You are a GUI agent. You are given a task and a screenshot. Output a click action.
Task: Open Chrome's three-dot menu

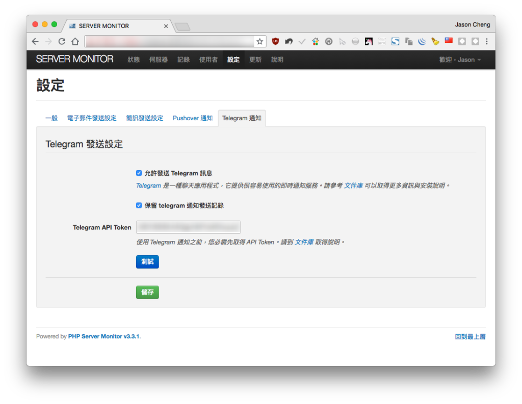pyautogui.click(x=487, y=42)
